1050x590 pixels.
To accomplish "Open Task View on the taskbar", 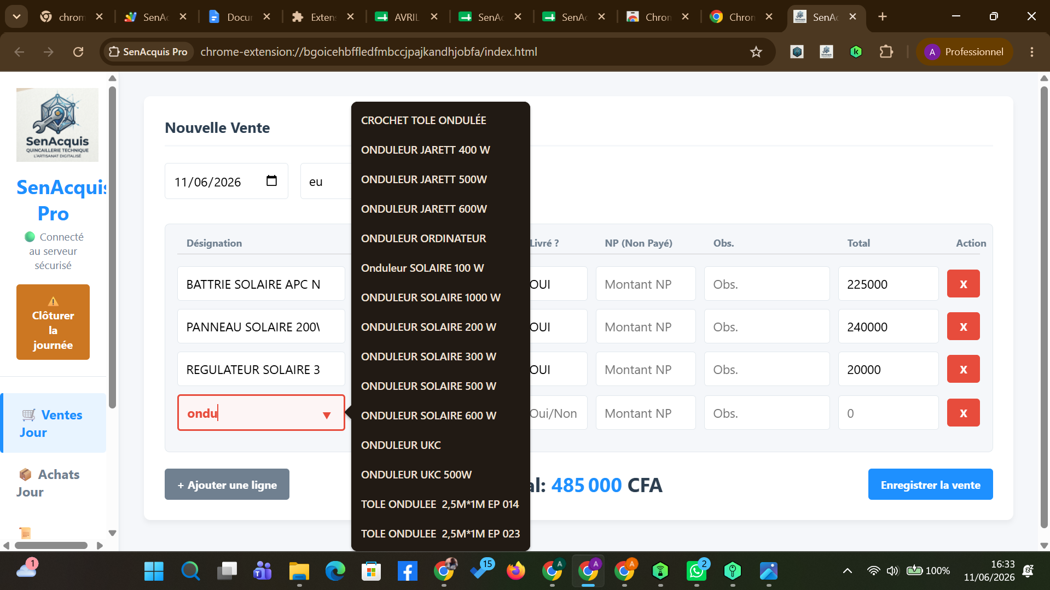I will click(226, 571).
